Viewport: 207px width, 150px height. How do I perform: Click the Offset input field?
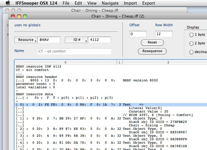pos(138,34)
